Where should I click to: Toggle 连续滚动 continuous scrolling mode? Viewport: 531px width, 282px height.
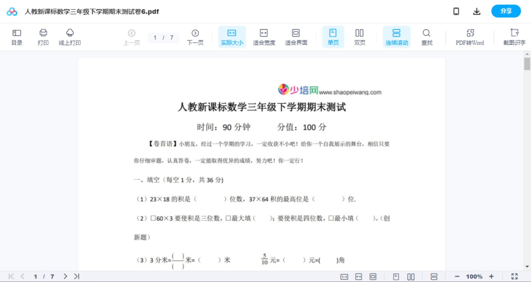397,36
